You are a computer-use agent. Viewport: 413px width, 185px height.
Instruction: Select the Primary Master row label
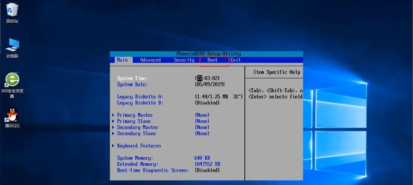(135, 115)
